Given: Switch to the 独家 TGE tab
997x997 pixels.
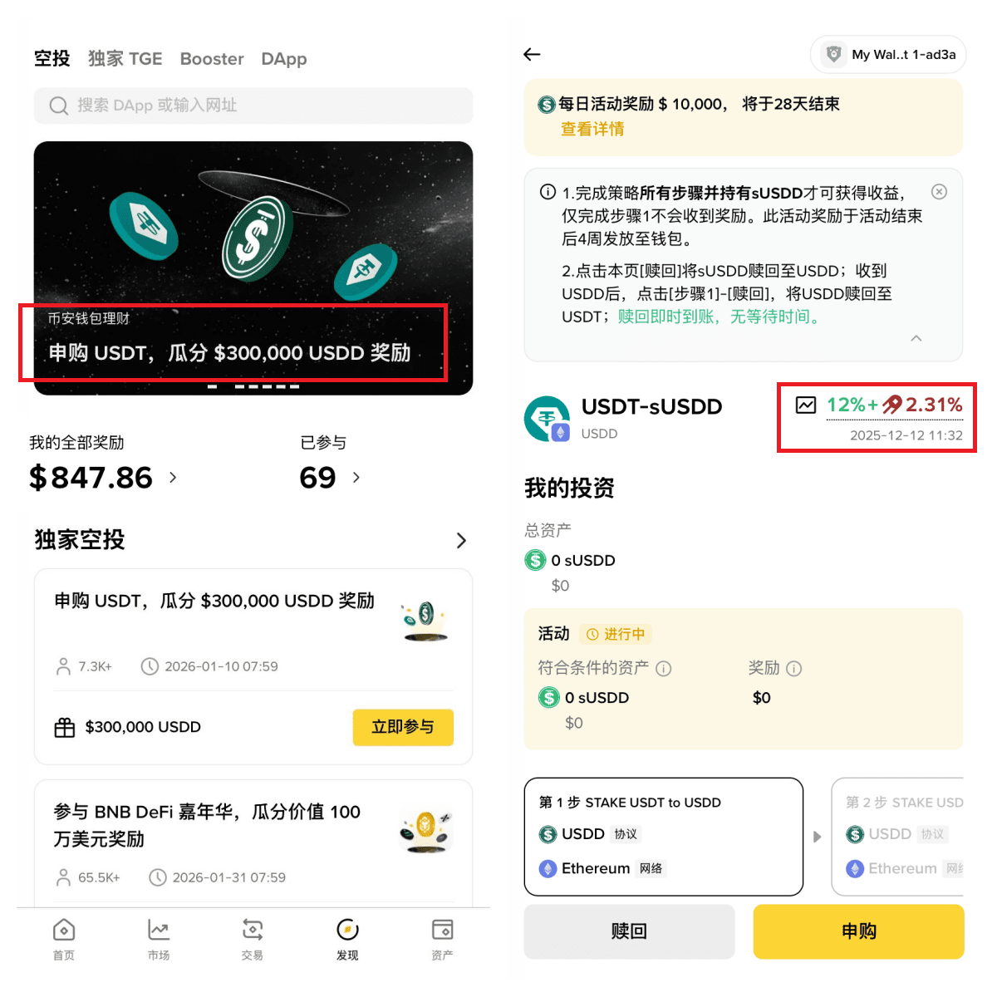Looking at the screenshot, I should (x=125, y=59).
